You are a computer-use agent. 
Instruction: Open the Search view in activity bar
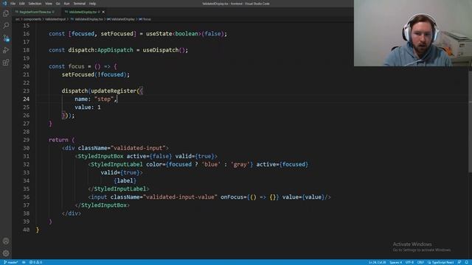[6, 26]
